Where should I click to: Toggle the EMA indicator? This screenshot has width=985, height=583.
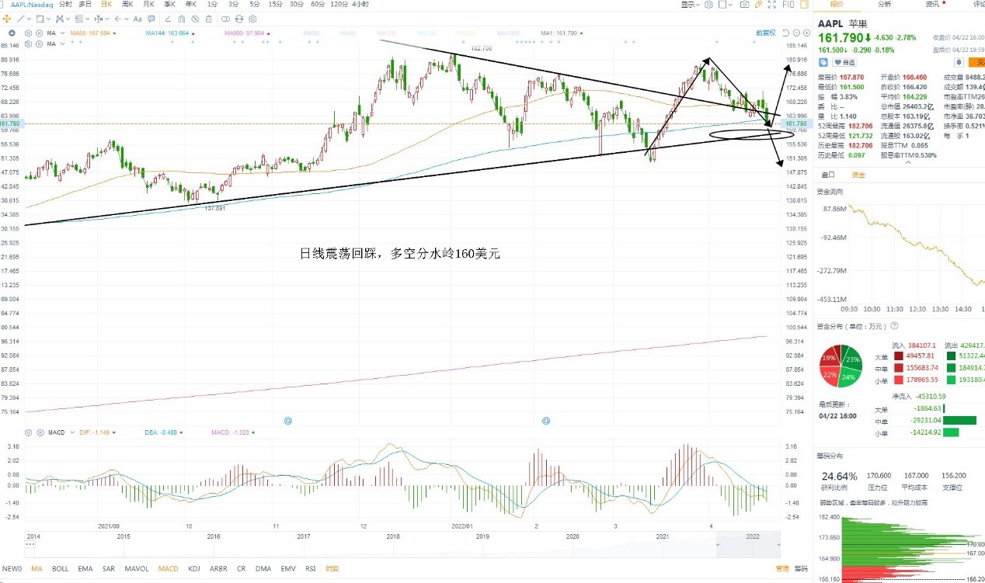tap(85, 569)
